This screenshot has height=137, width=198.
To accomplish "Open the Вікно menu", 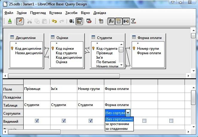I will coord(85,13).
